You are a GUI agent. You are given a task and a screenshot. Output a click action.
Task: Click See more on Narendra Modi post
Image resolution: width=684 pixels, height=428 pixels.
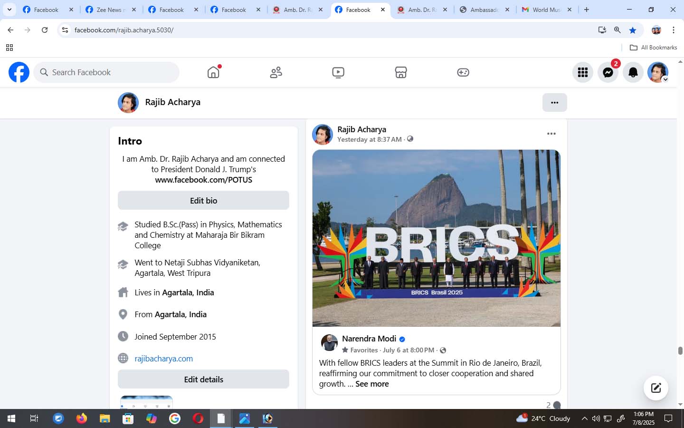(372, 384)
